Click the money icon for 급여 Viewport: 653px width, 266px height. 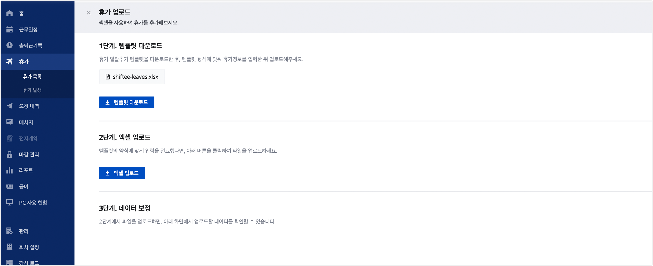coord(9,186)
